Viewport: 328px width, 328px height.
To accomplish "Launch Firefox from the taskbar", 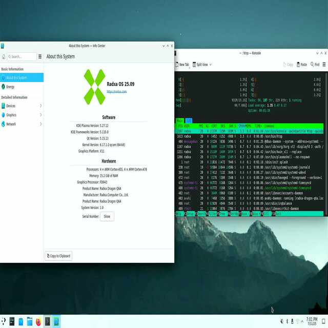I will [38, 321].
